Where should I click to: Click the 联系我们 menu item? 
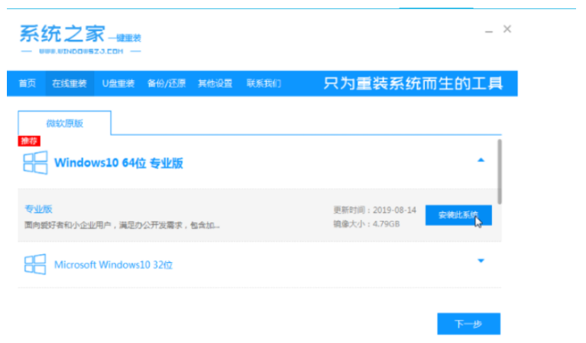[264, 83]
